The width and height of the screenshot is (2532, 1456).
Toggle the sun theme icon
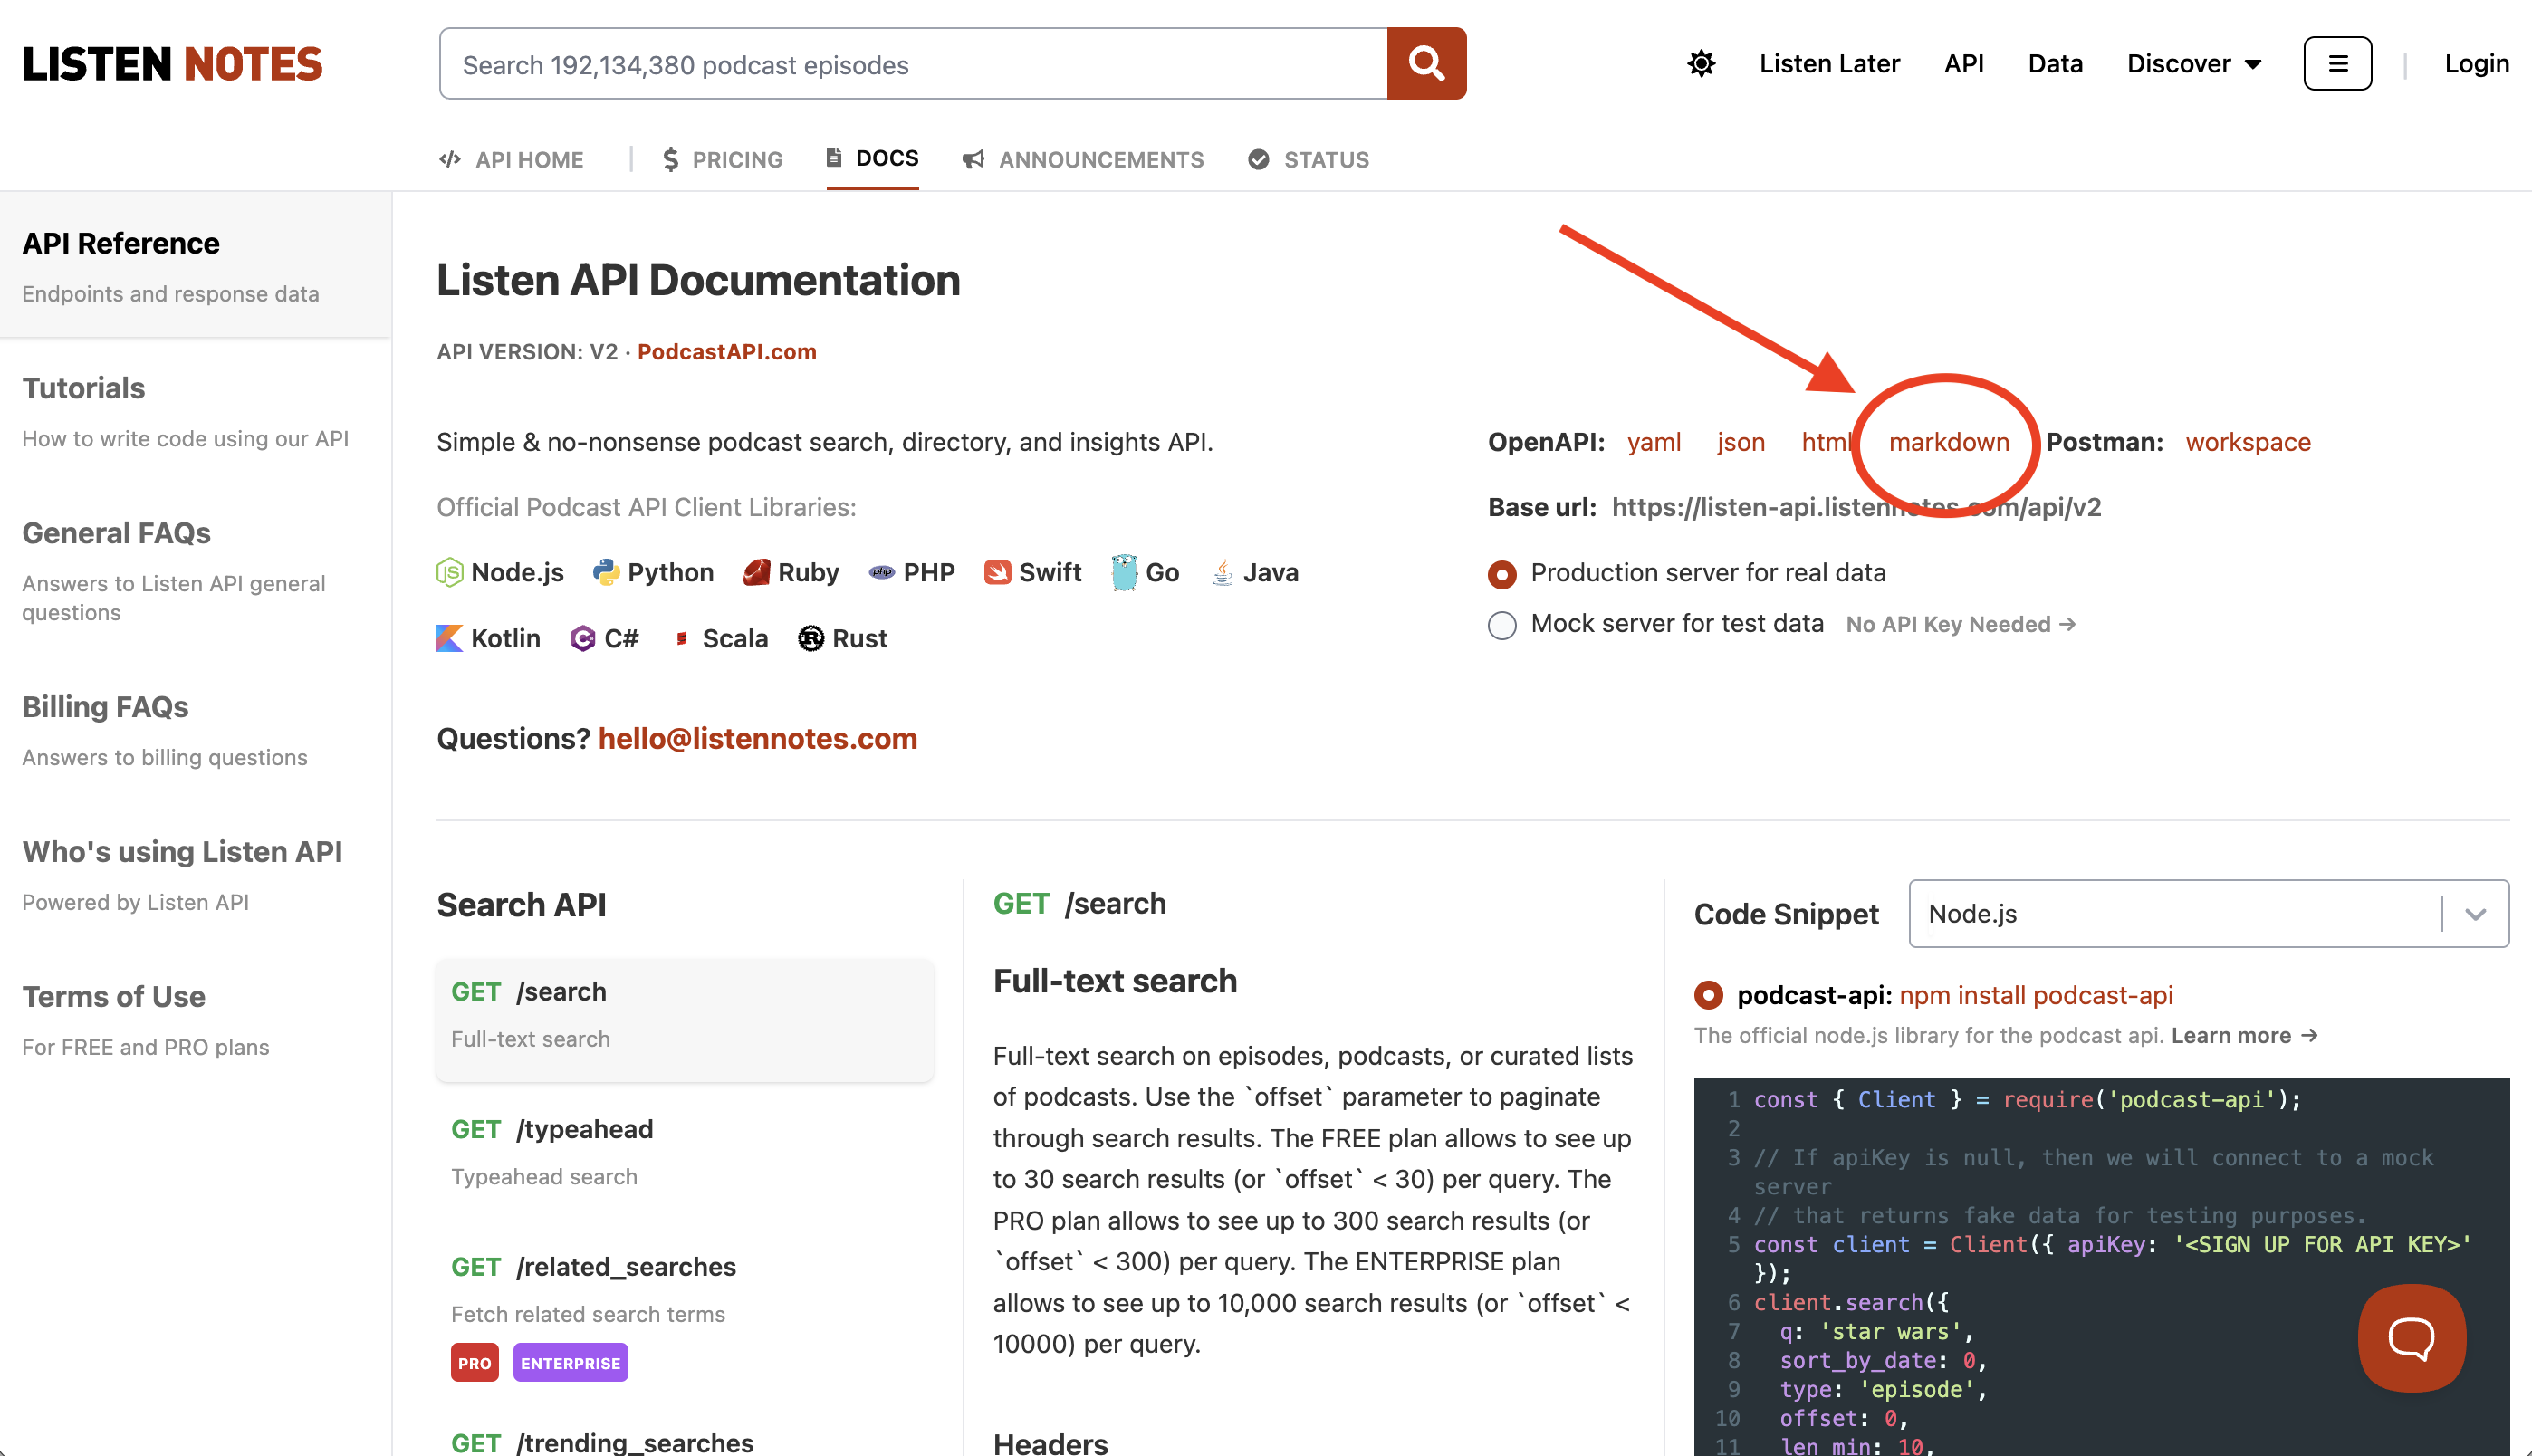coord(1701,64)
